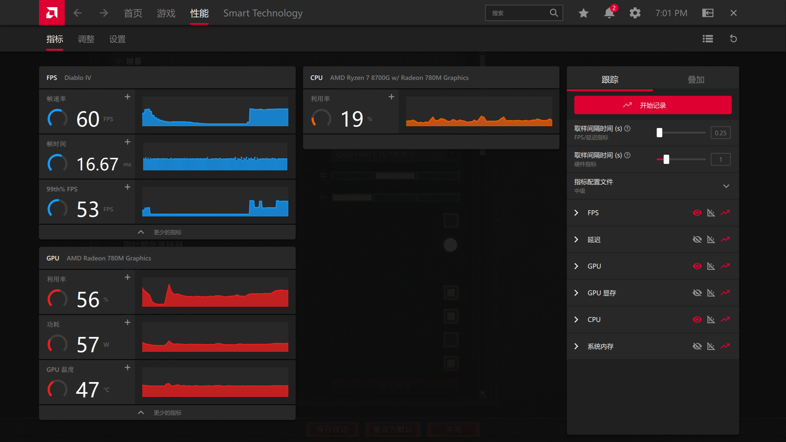
Task: Switch to the 调整 tuning subtab
Action: [x=86, y=39]
